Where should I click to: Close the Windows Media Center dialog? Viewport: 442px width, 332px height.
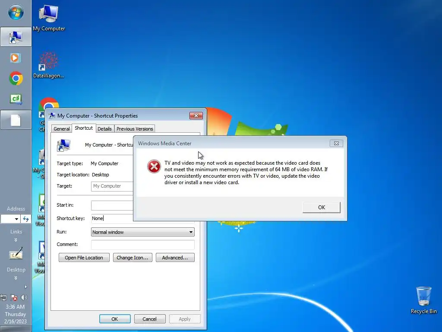[336, 143]
